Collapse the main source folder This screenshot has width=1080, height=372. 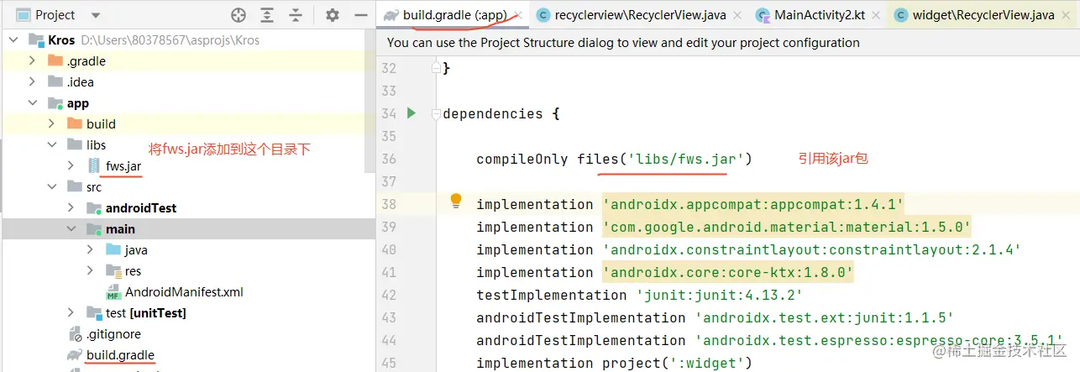point(71,228)
